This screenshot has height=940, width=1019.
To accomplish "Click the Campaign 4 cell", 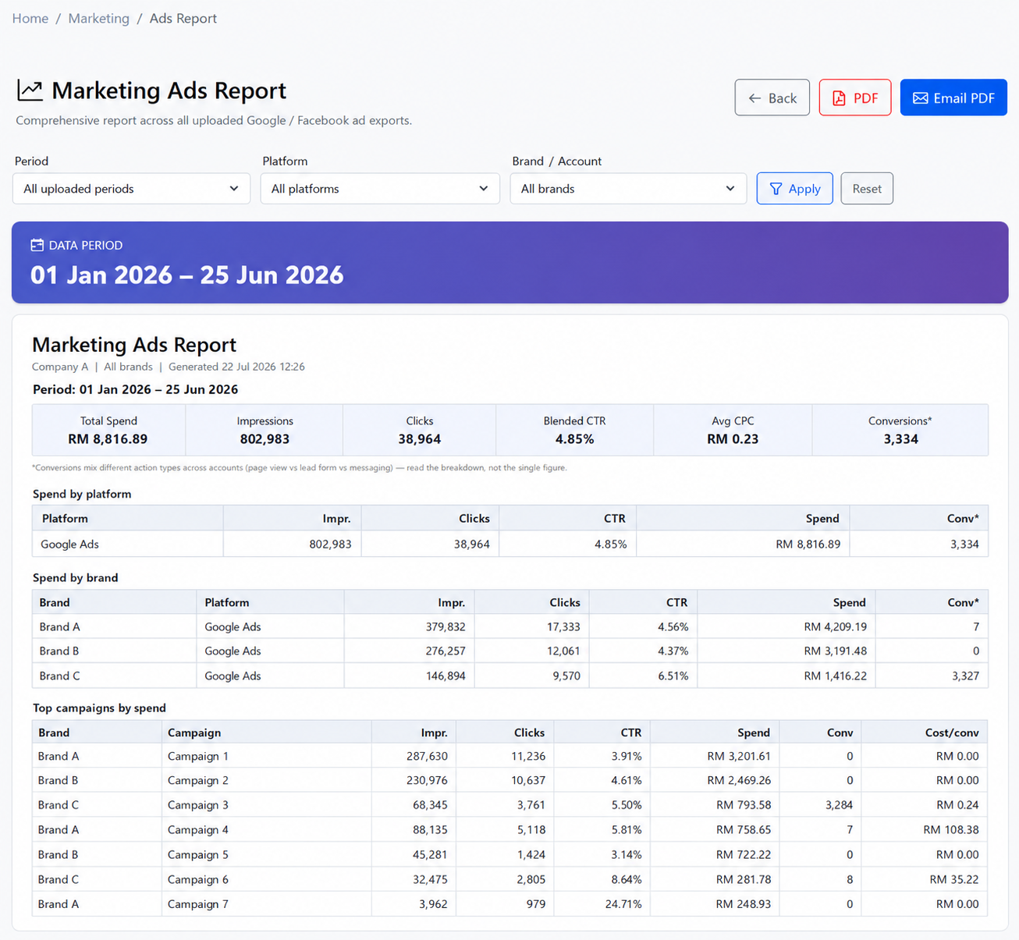I will click(266, 829).
